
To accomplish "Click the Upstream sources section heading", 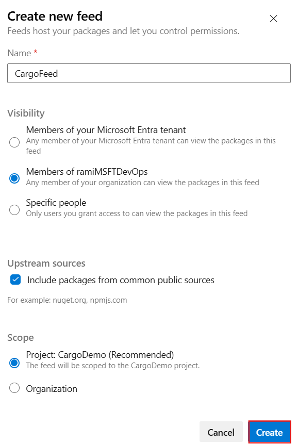I will click(46, 263).
